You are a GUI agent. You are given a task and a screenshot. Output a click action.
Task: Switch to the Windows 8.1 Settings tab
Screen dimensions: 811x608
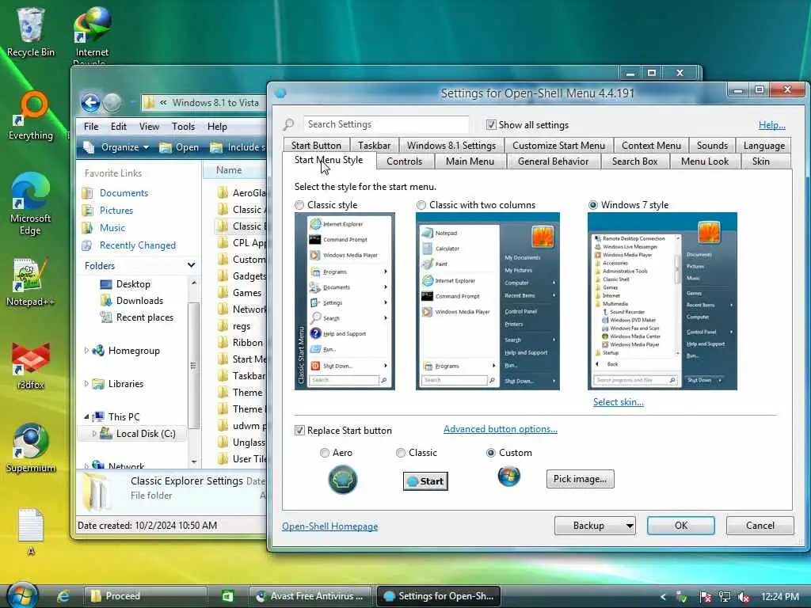[x=451, y=146]
